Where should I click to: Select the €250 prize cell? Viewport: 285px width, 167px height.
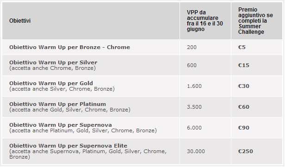257,151
